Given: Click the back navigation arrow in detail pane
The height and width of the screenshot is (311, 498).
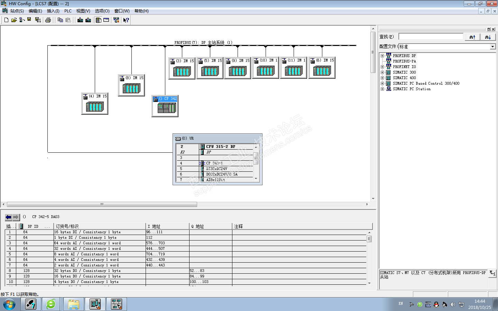Looking at the screenshot, I should (x=9, y=217).
